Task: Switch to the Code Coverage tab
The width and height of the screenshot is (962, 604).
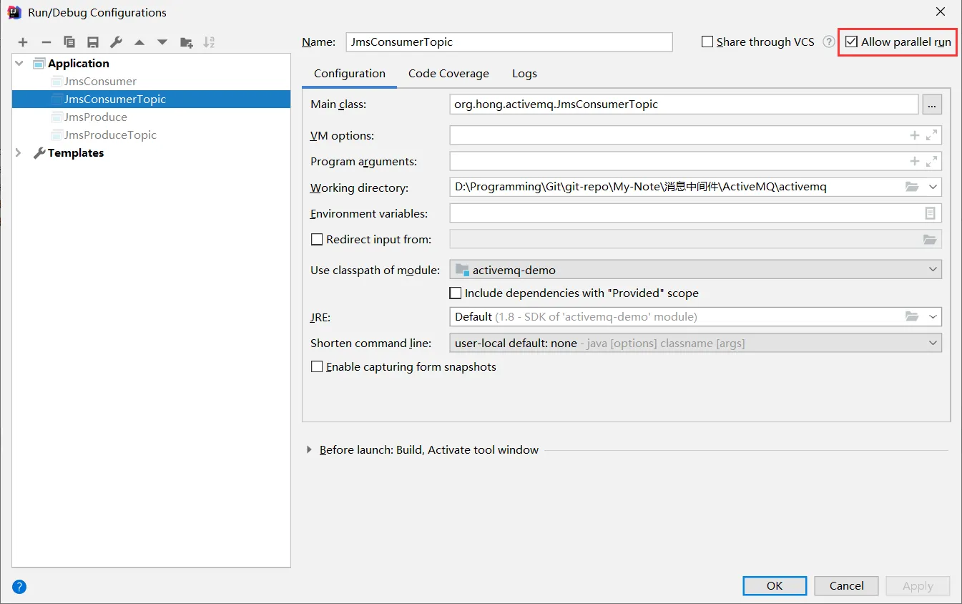Action: 448,73
